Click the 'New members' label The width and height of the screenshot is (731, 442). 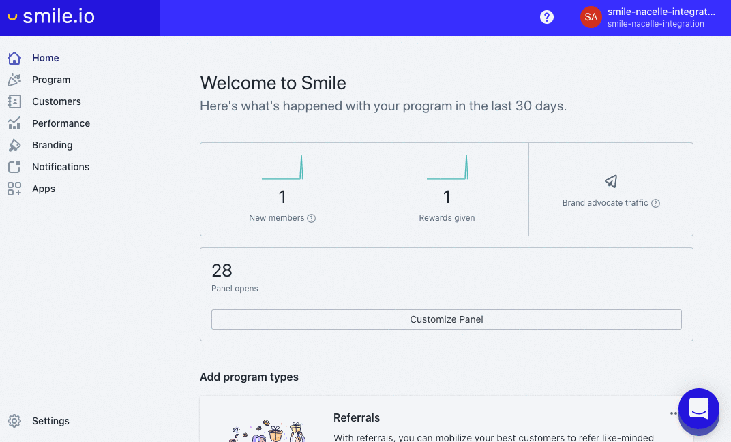point(276,218)
